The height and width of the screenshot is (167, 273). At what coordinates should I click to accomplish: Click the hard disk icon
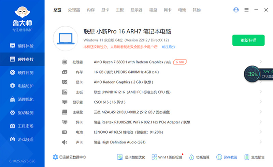[64, 112]
